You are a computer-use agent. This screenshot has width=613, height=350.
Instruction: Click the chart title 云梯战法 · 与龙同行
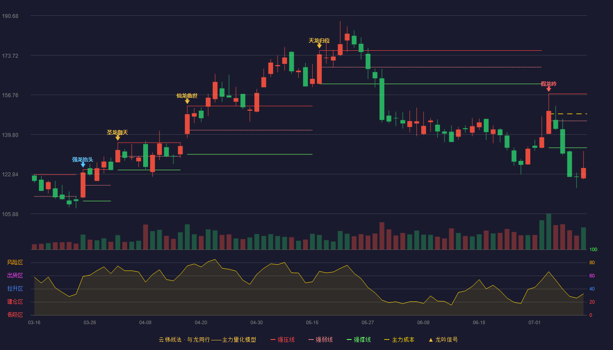(184, 339)
